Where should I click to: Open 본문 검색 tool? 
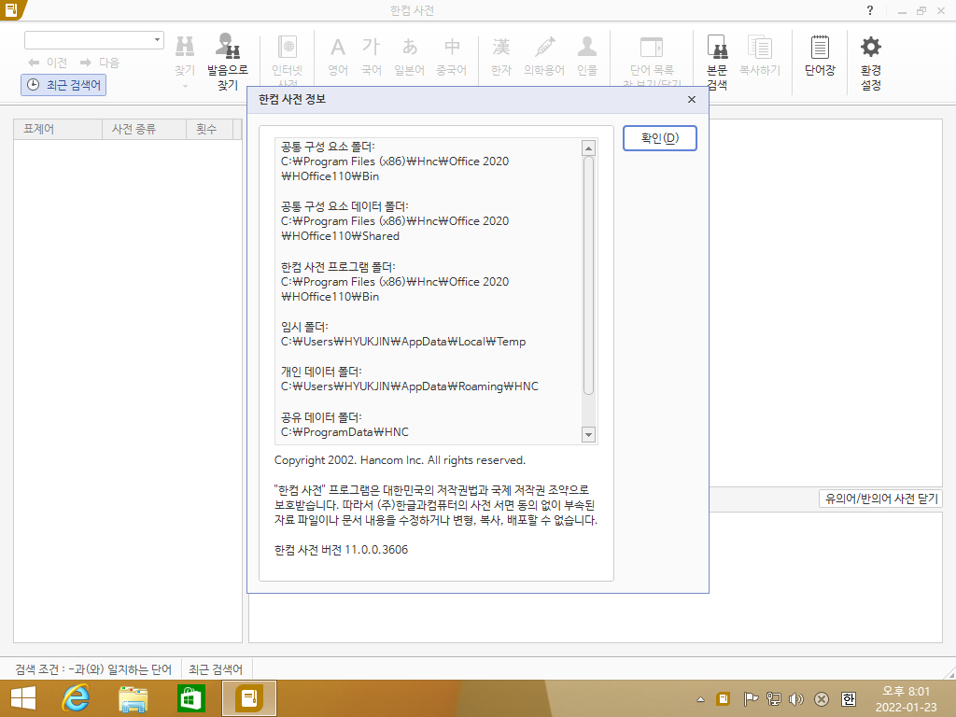click(x=717, y=61)
